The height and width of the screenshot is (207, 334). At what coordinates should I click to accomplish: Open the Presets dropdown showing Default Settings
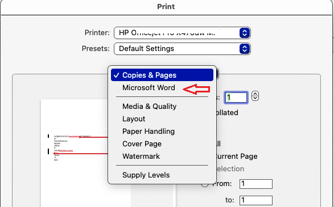pos(182,49)
